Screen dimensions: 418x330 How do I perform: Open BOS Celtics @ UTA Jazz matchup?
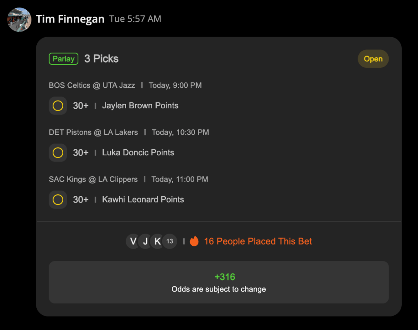point(92,85)
